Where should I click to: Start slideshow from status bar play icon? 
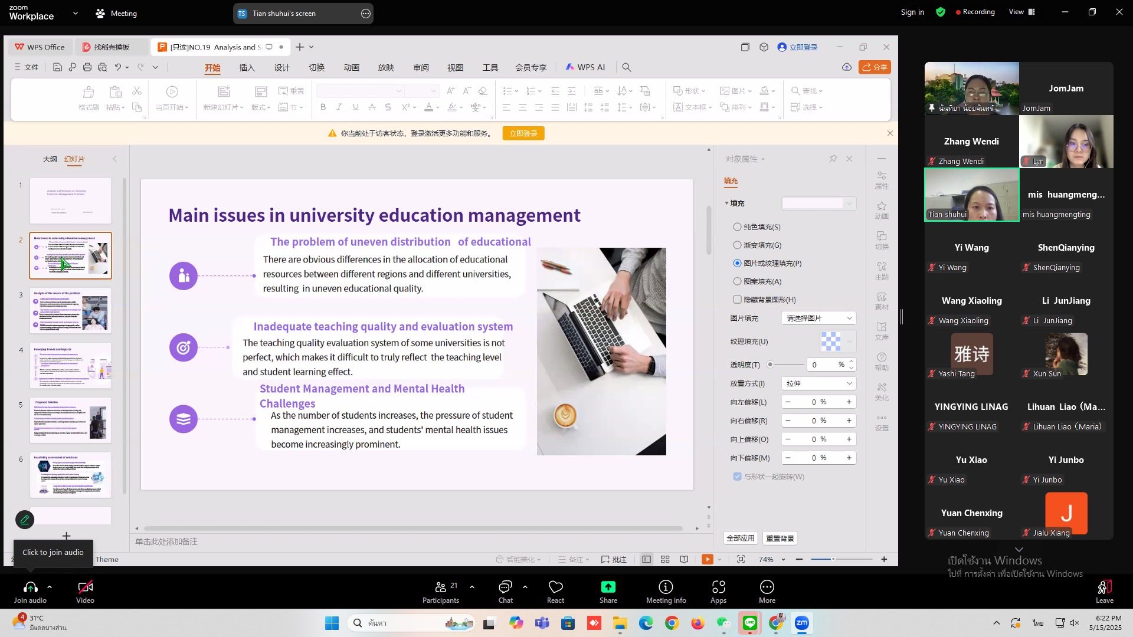point(707,559)
